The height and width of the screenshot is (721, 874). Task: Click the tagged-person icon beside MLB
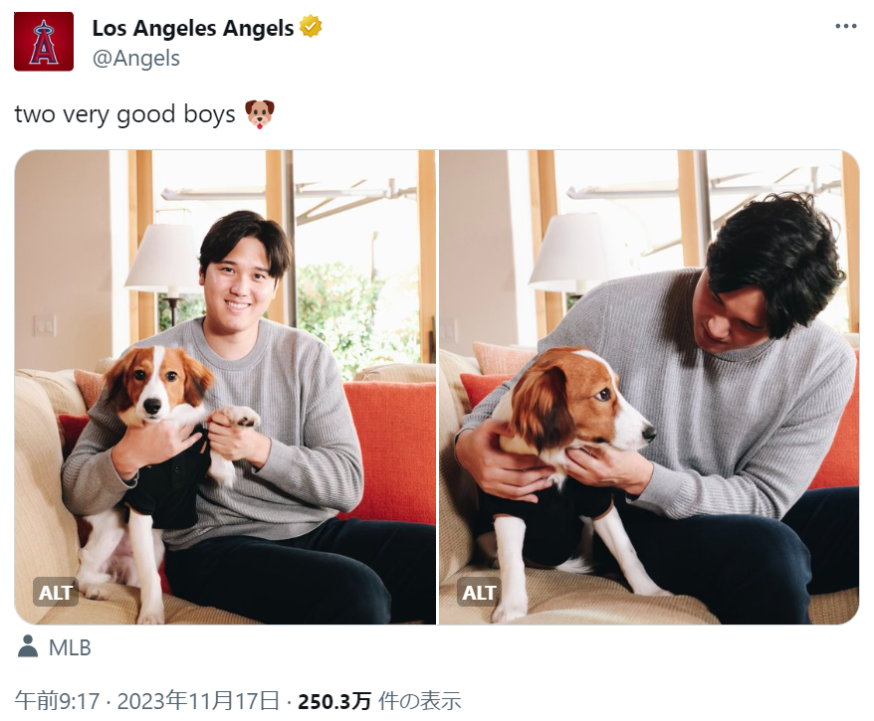(x=27, y=647)
